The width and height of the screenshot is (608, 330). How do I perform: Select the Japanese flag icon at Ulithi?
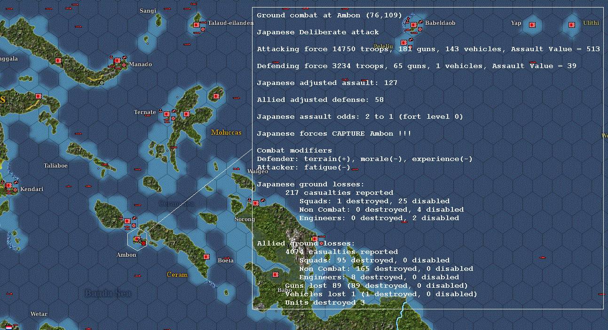click(572, 25)
